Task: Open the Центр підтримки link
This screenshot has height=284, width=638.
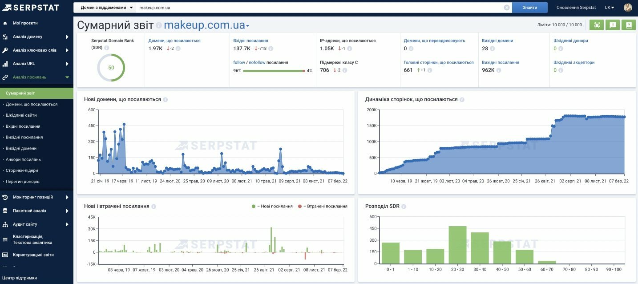Action: (x=20, y=278)
